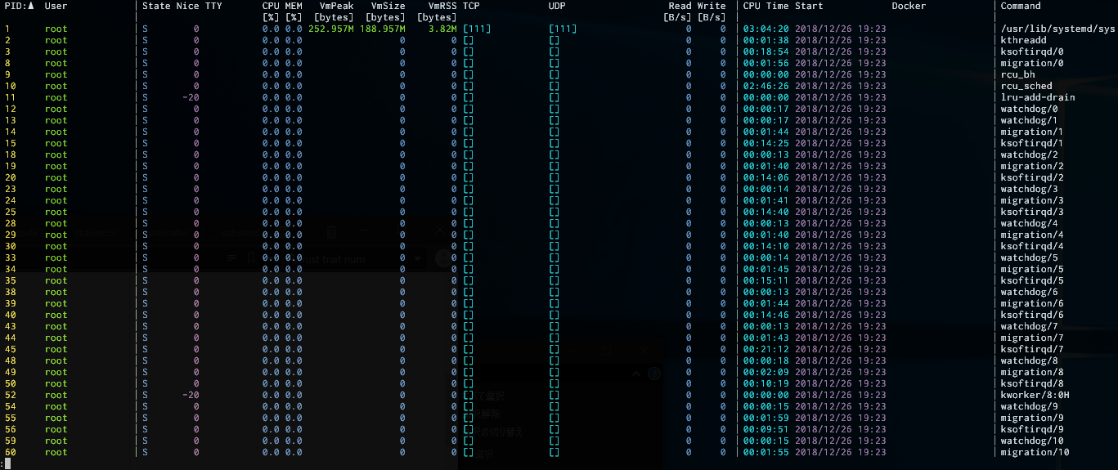Viewport: 1118px width, 470px height.
Task: Click the Docker column header
Action: (x=909, y=7)
